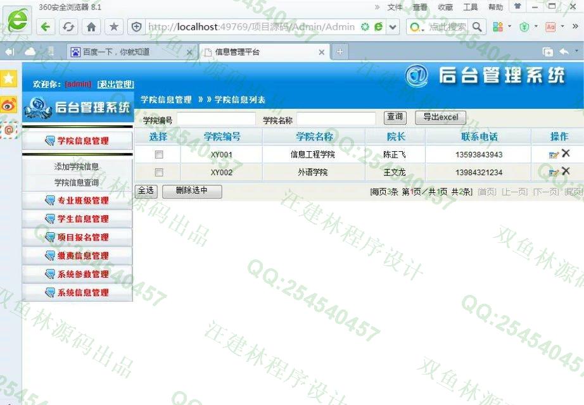Screen dimensions: 584x405
Task: Open the 工具 menu in browser menubar
Action: [x=470, y=7]
